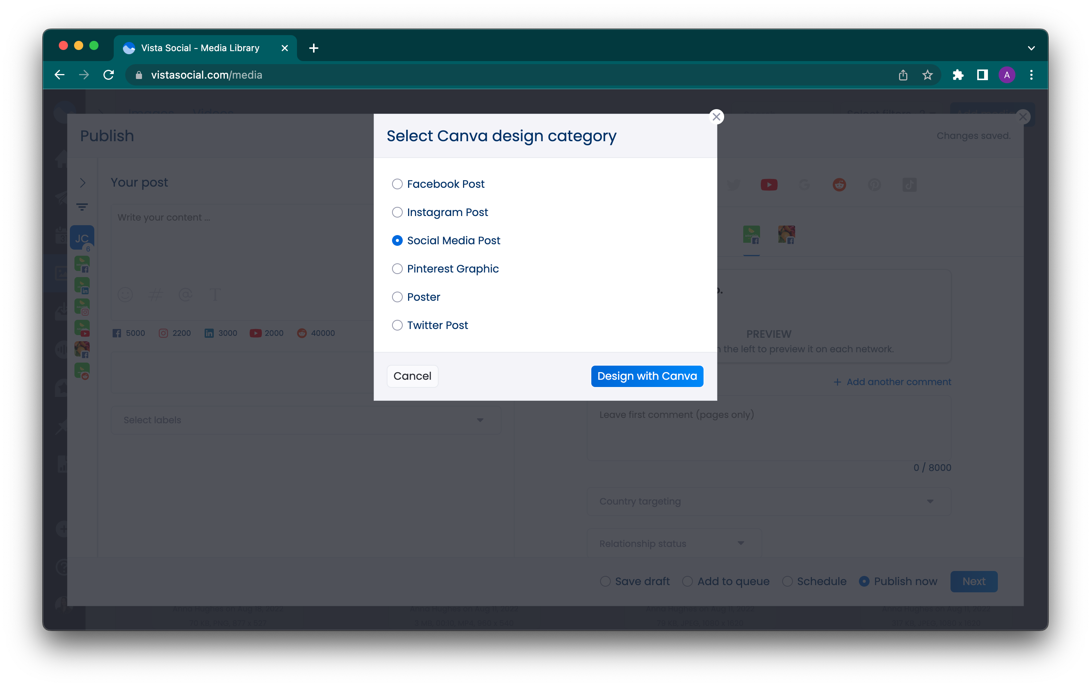The width and height of the screenshot is (1091, 687).
Task: Click the second Facebook page thumbnail
Action: pyautogui.click(x=786, y=234)
